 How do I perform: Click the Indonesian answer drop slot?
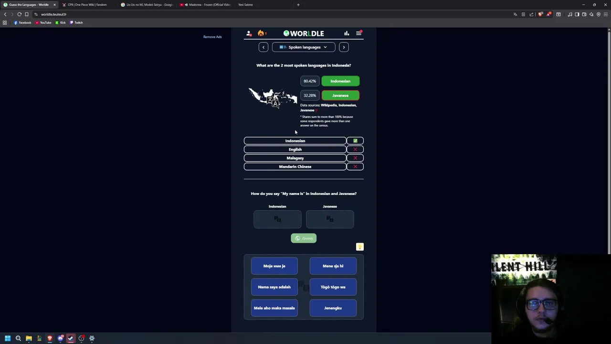277,219
